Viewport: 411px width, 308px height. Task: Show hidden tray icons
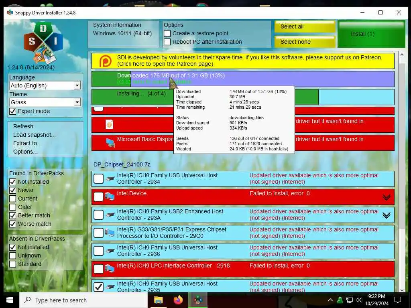coord(330,300)
